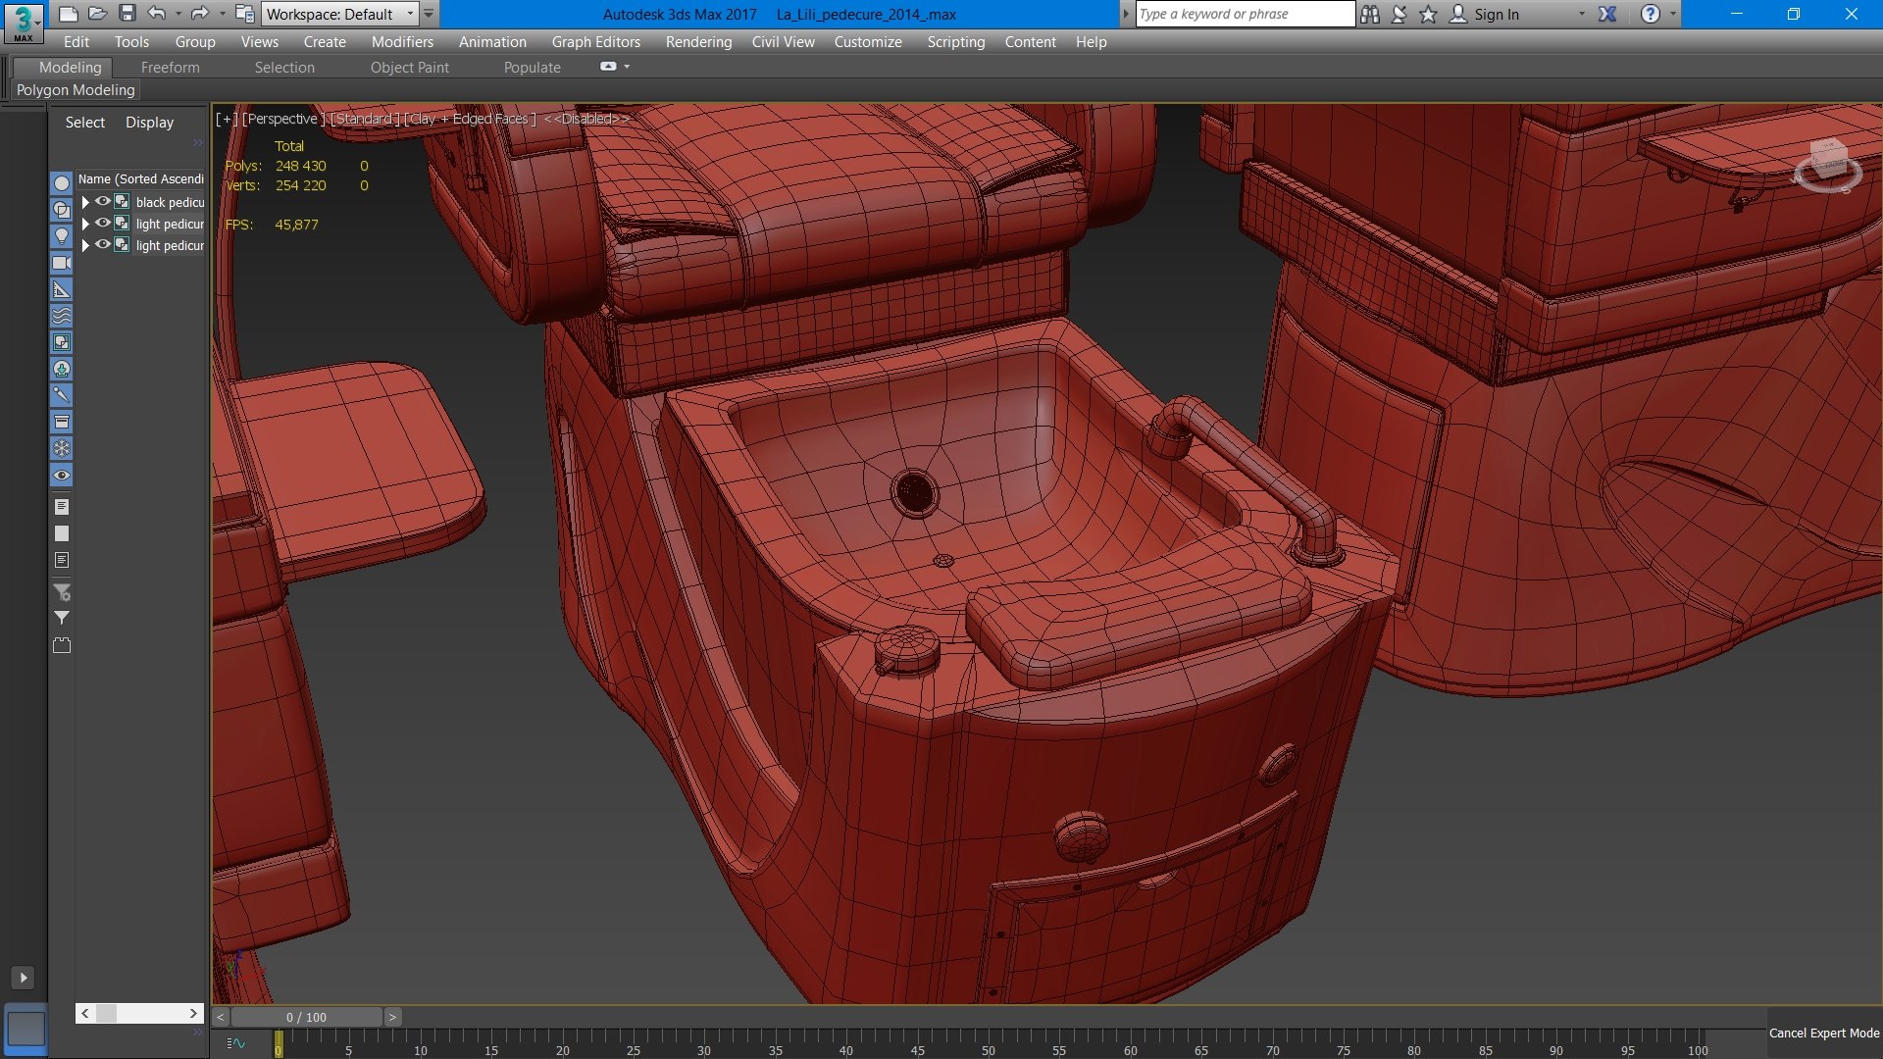Click the keyword search input field
The width and height of the screenshot is (1883, 1059).
(1245, 14)
